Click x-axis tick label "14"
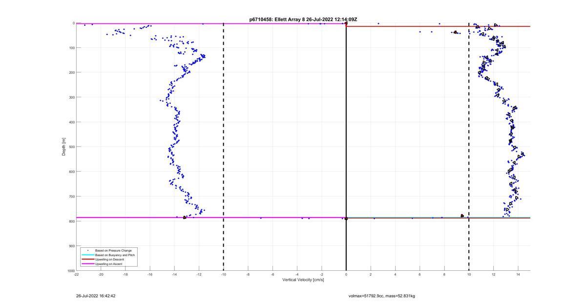The height and width of the screenshot is (304, 586). coord(518,274)
